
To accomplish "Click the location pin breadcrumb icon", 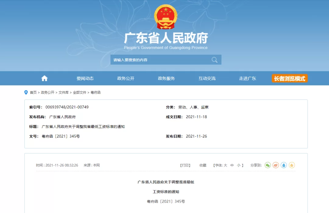I will point(26,92).
